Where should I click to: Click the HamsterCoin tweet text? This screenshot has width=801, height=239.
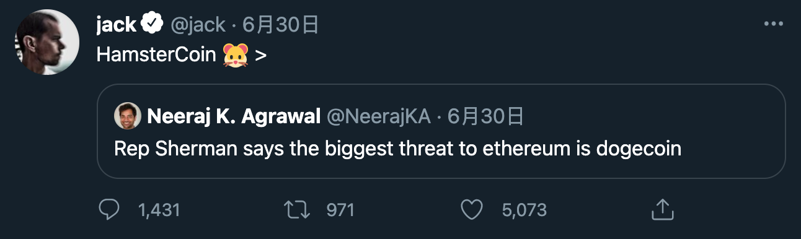(182, 55)
